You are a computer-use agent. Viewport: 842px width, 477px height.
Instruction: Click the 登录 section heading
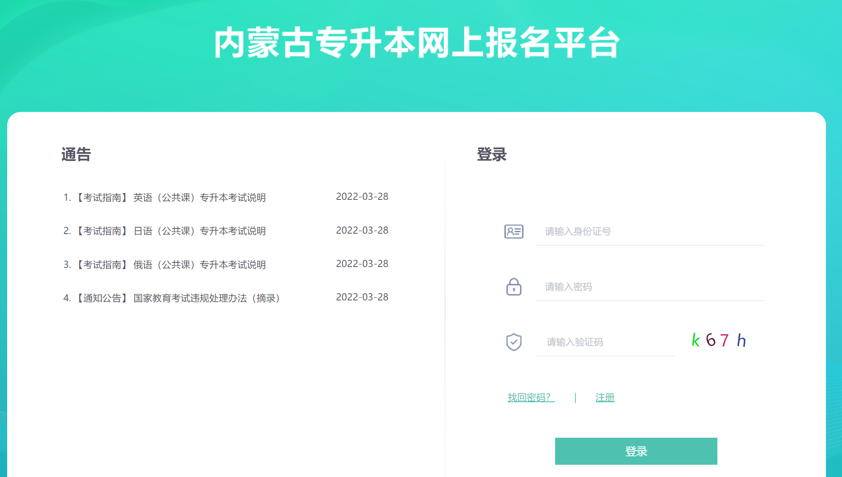[x=491, y=155]
